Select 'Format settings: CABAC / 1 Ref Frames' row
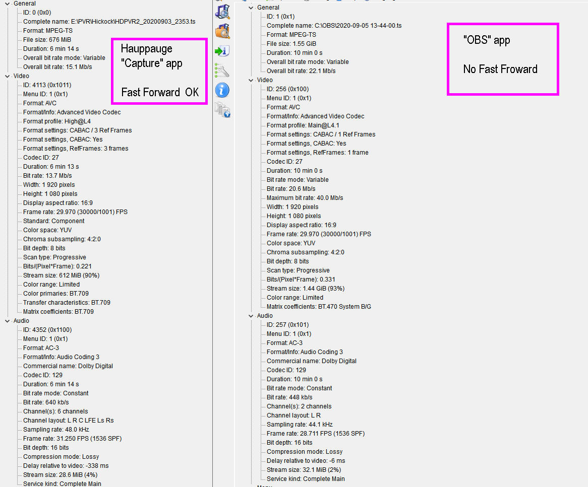Image resolution: width=588 pixels, height=487 pixels. tap(321, 134)
